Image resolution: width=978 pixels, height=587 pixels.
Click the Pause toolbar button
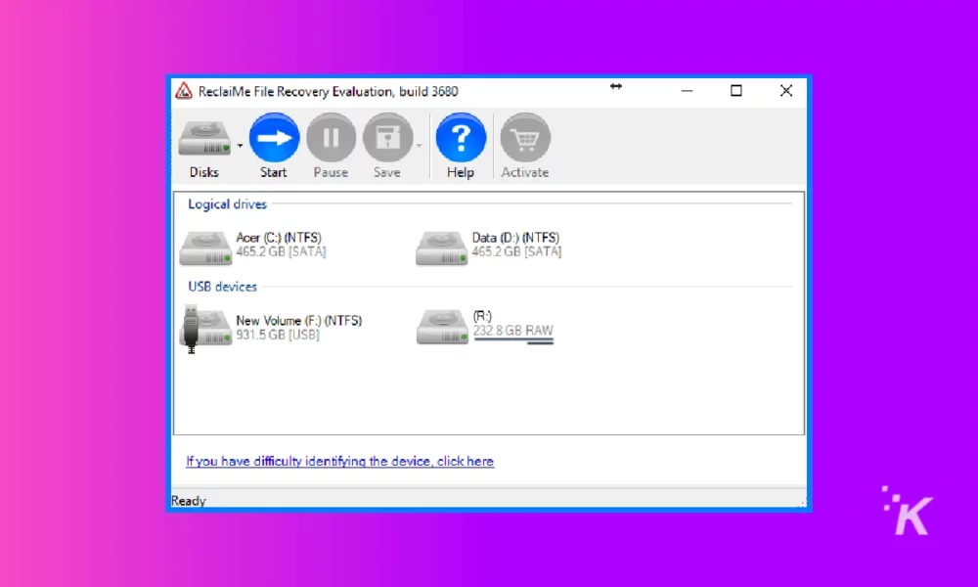331,146
